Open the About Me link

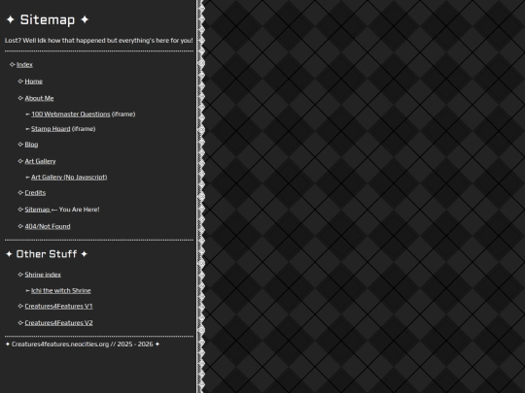[x=39, y=98]
